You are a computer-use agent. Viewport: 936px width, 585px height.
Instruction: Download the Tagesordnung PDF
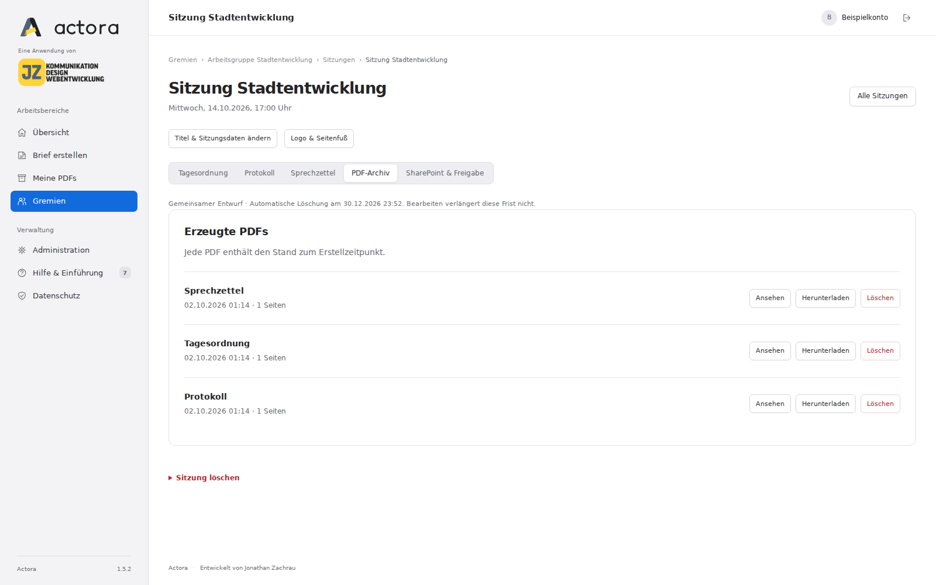coord(825,351)
